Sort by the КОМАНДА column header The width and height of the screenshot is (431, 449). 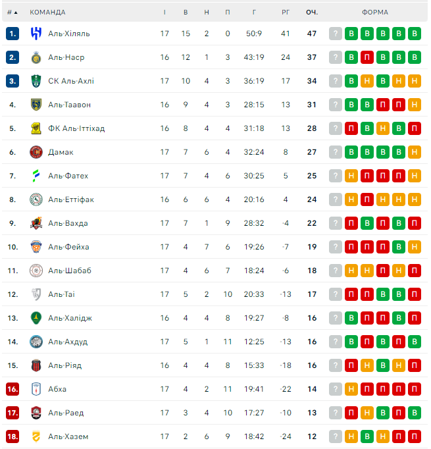[47, 12]
